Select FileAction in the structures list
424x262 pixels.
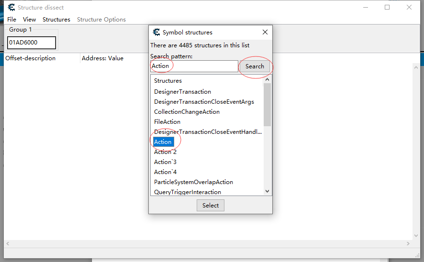[x=167, y=122]
